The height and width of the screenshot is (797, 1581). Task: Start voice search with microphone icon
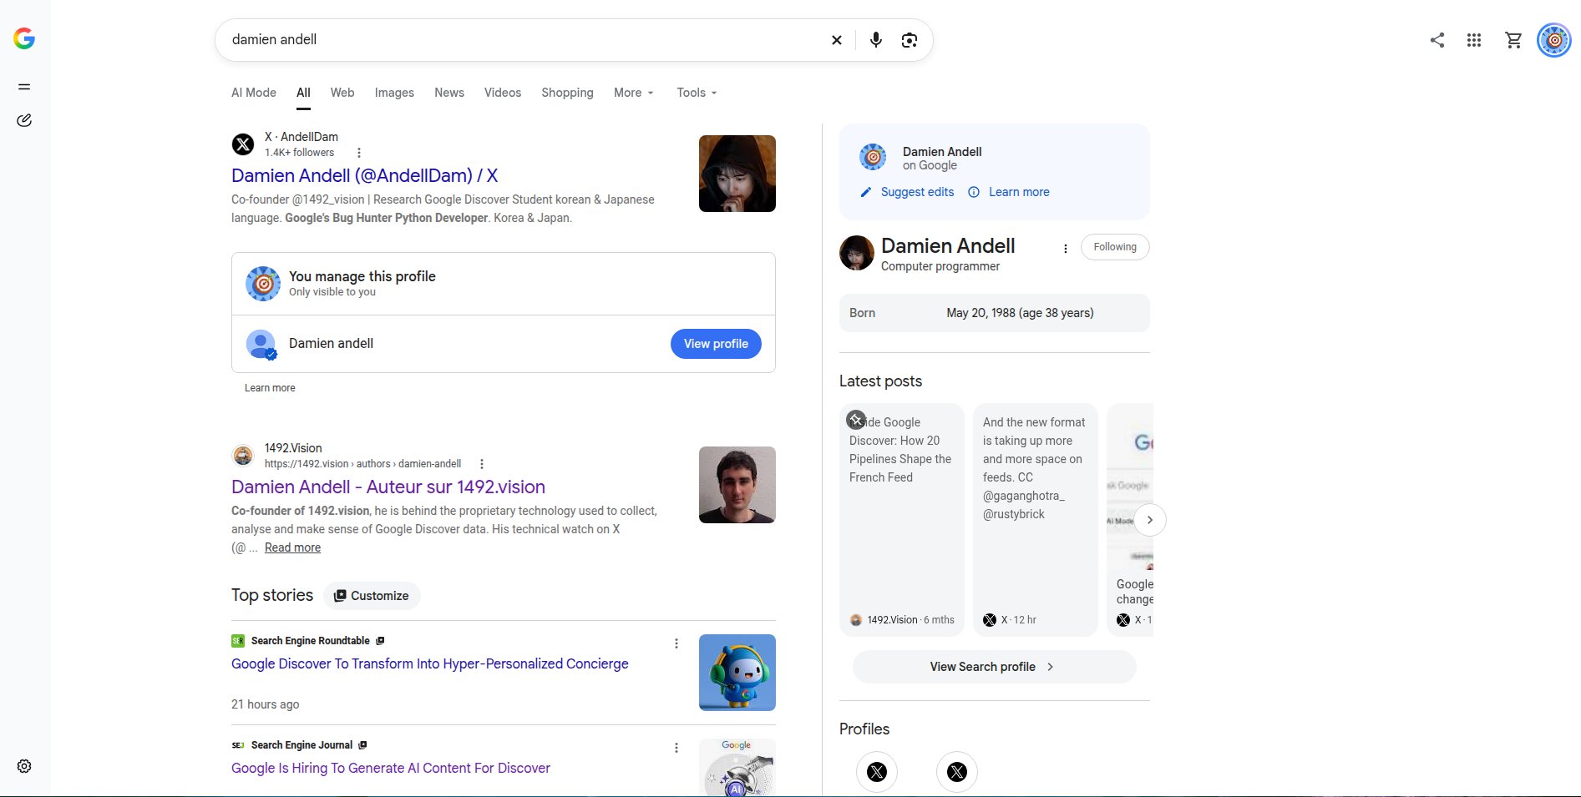(x=875, y=40)
